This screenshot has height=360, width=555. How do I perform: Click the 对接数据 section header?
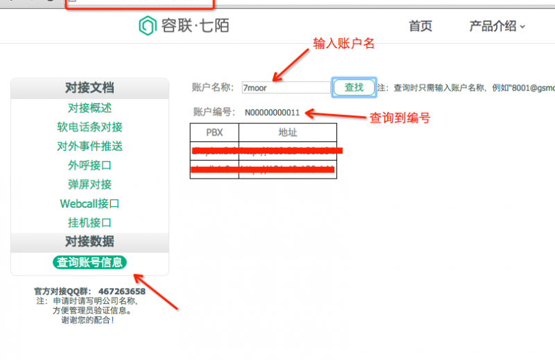[x=89, y=242]
